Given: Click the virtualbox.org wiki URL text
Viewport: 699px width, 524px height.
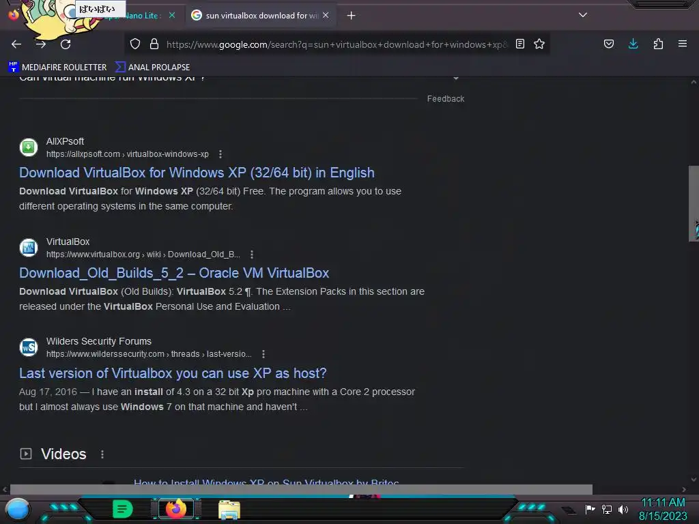Looking at the screenshot, I should coord(143,254).
